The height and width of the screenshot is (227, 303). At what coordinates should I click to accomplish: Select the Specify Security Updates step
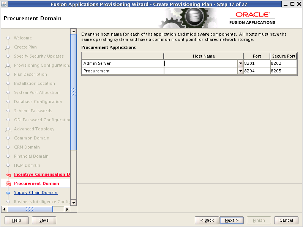tap(39, 56)
